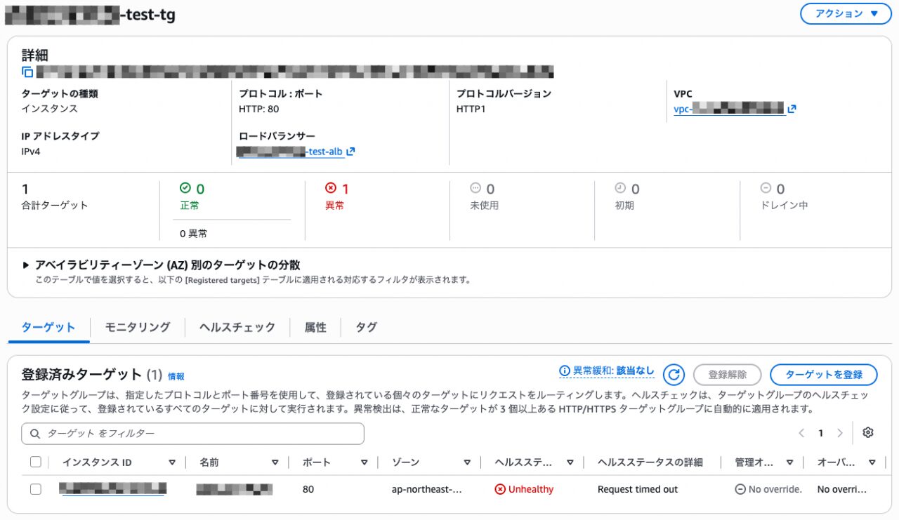
Task: Switch to the 属性 tab
Action: pyautogui.click(x=315, y=327)
